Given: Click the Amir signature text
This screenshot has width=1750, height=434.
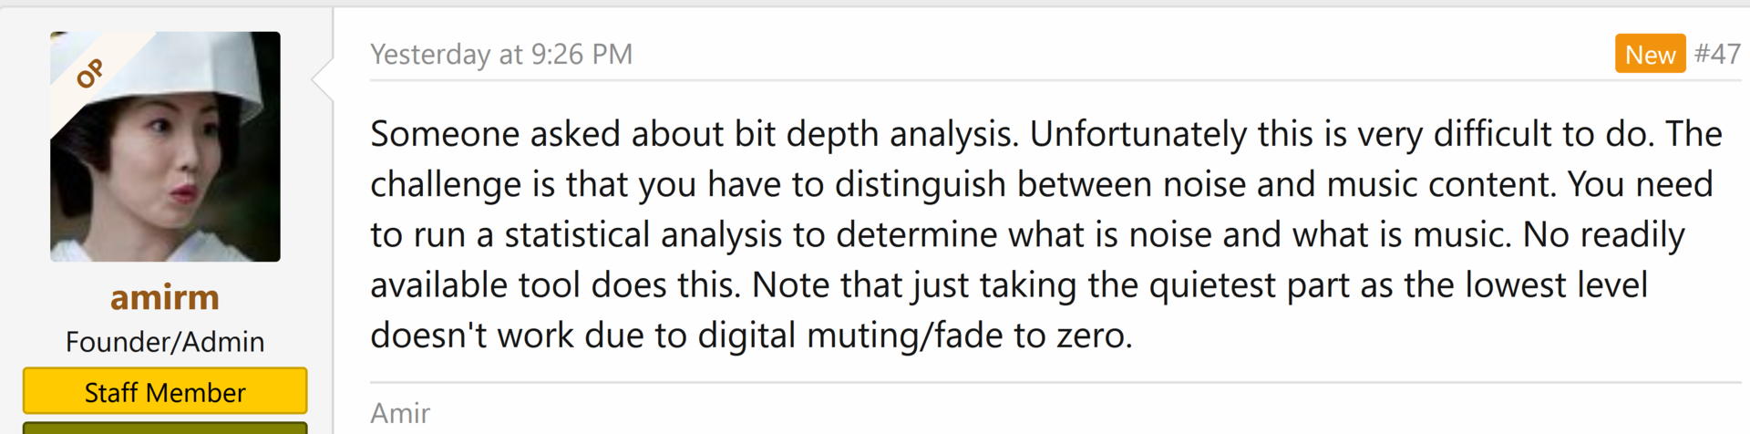Looking at the screenshot, I should pos(400,413).
